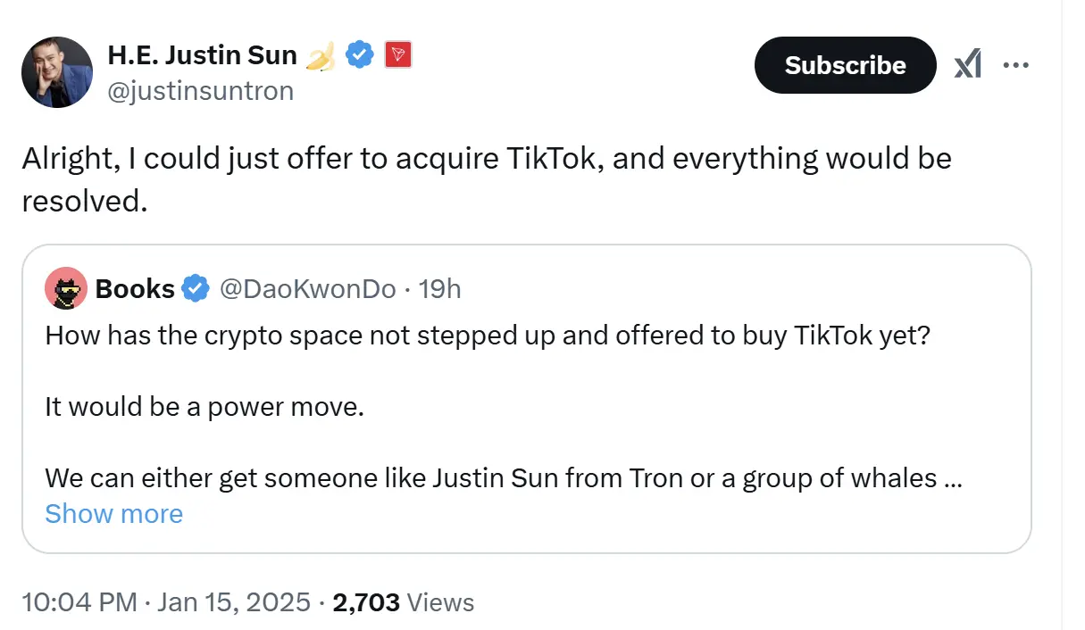Expand quoted post with Show more
This screenshot has height=630, width=1085.
tap(113, 514)
